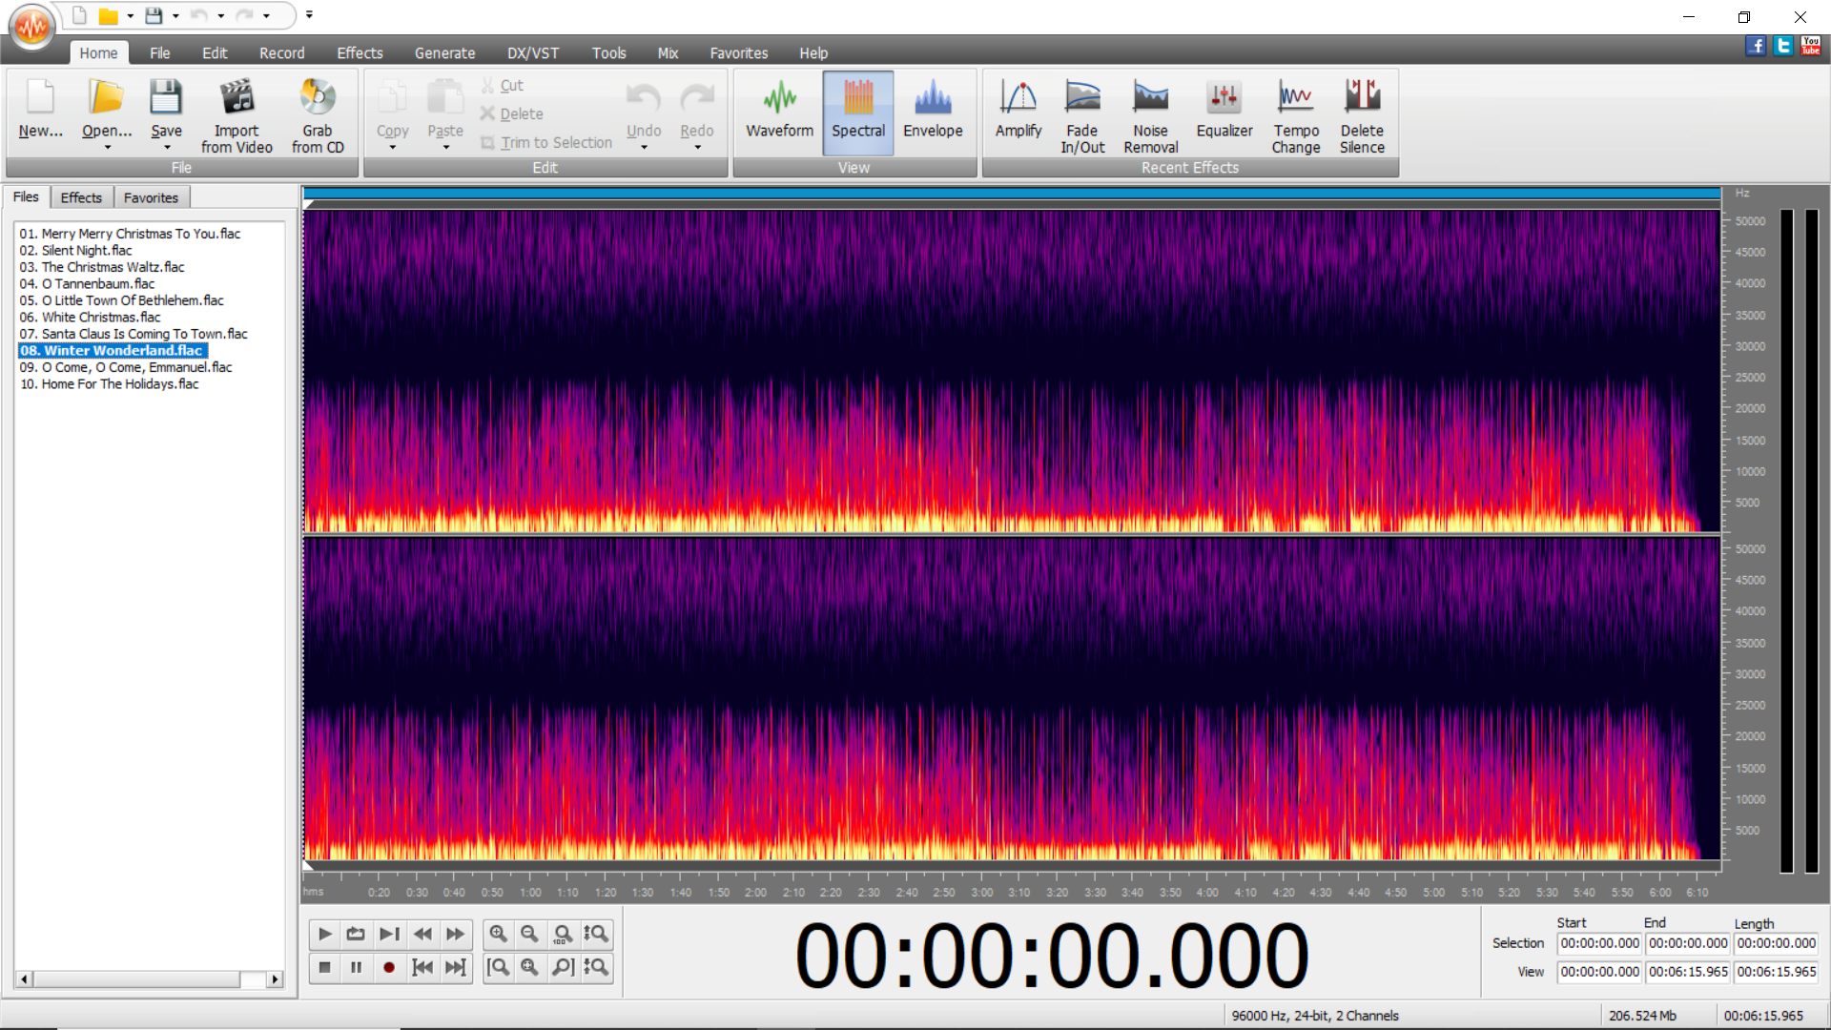The image size is (1831, 1030).
Task: Click the Selection Start time field
Action: point(1599,943)
